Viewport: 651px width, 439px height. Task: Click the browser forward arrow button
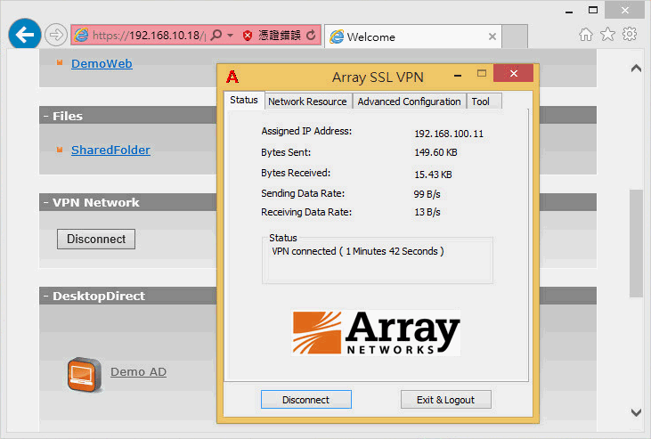pyautogui.click(x=55, y=35)
